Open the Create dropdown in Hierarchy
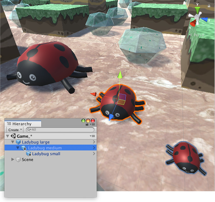The width and height of the screenshot is (215, 202). tap(14, 130)
